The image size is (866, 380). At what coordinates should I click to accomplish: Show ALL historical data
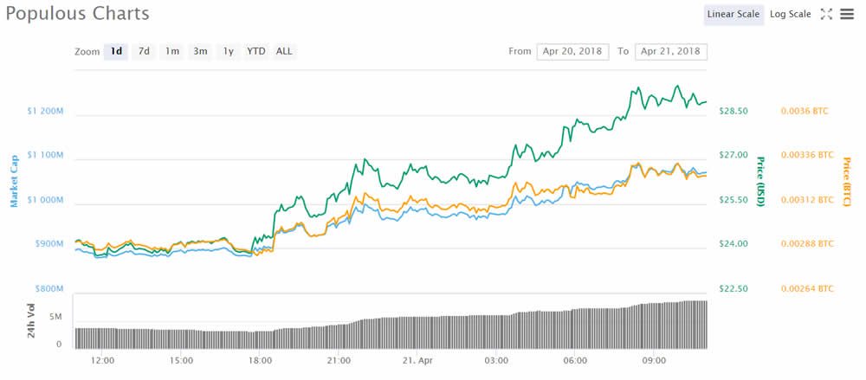click(284, 51)
